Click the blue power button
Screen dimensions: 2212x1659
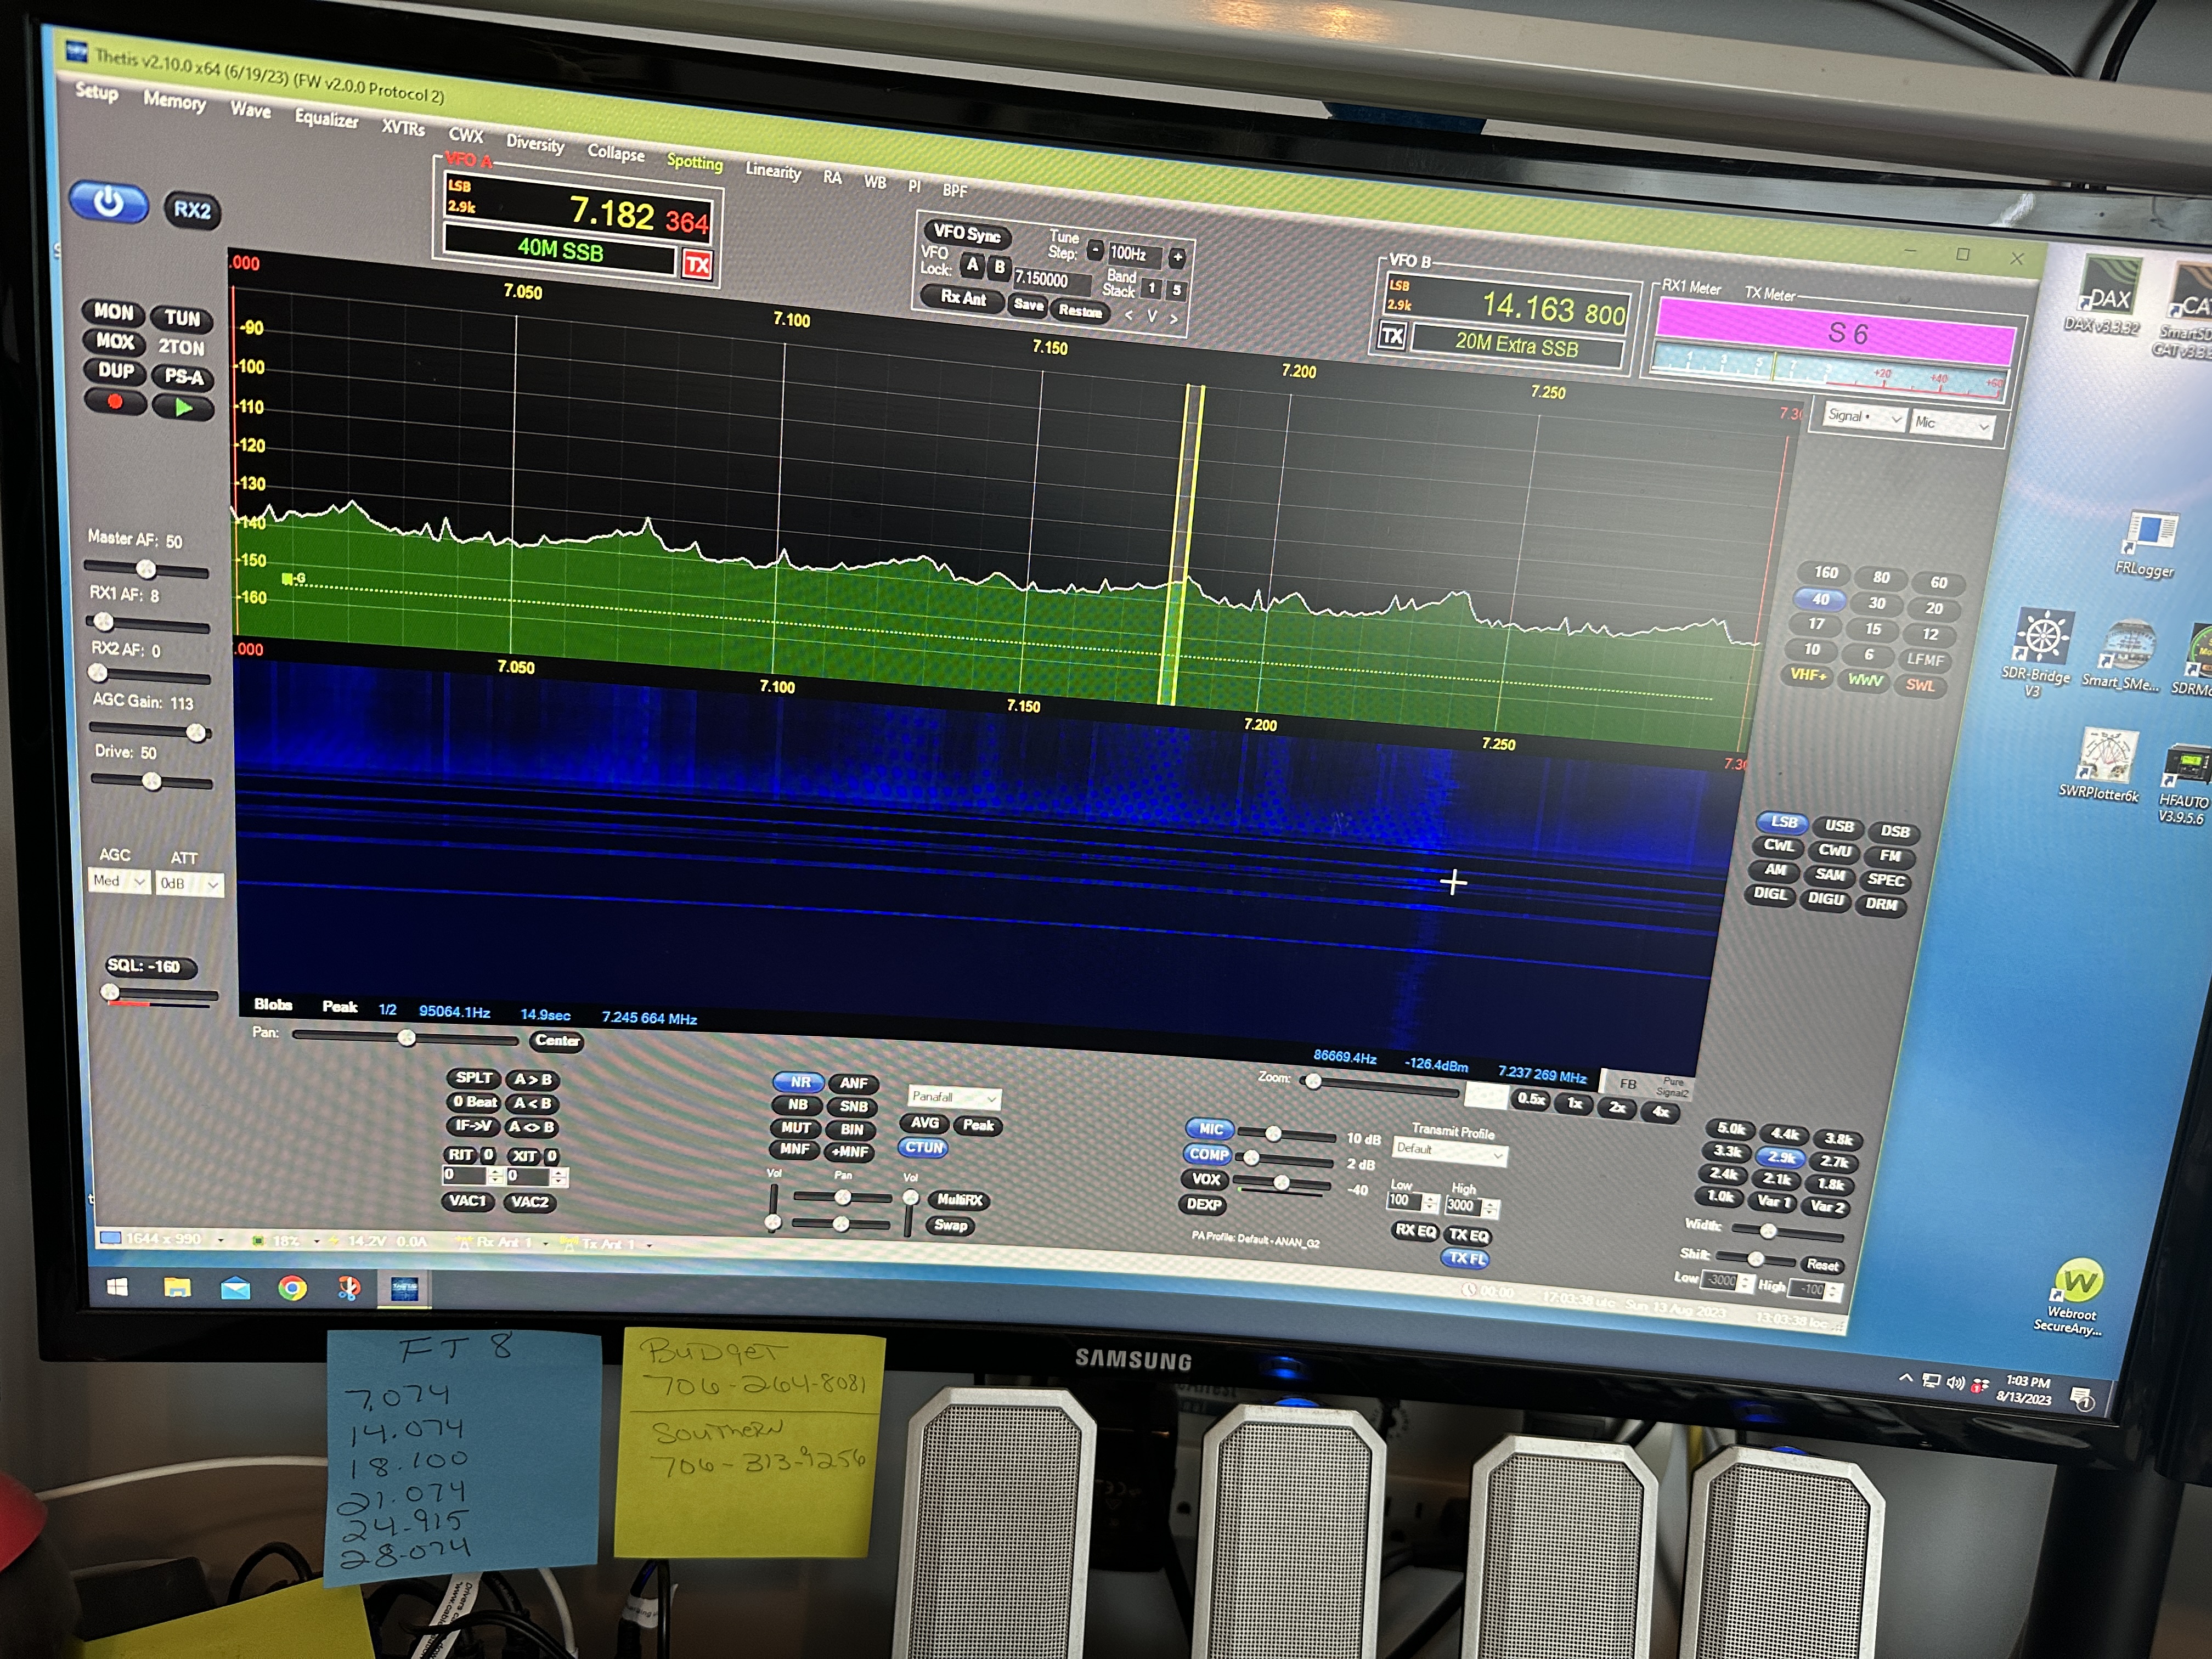[x=108, y=204]
